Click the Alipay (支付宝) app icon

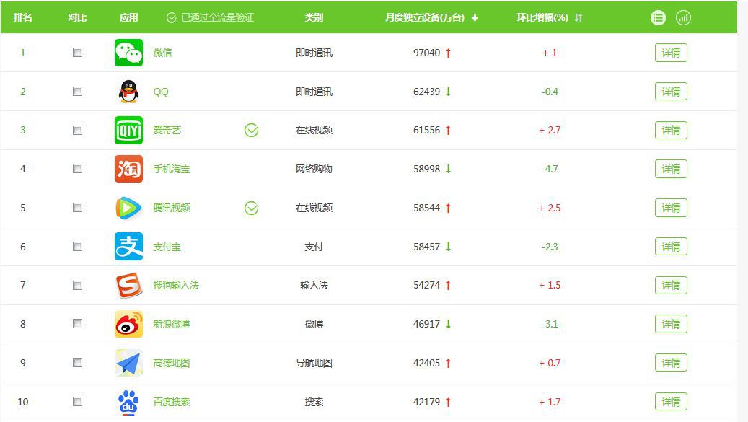coord(128,247)
